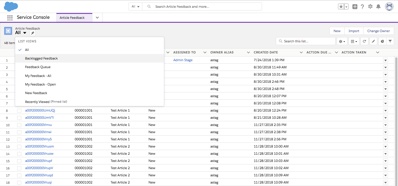
Task: Mark this page as a favorite star
Action: [341, 6]
